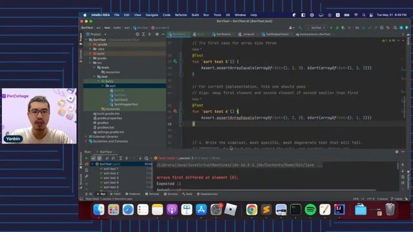This screenshot has width=413, height=232.
Task: Click Rerun tests green arrow in Run panel
Action: coord(86,159)
